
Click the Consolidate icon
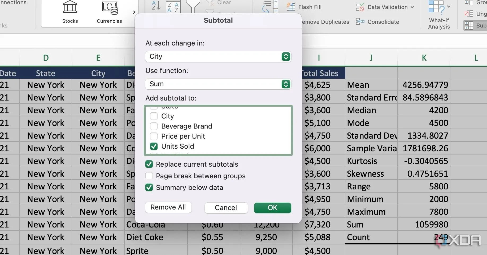pyautogui.click(x=360, y=22)
